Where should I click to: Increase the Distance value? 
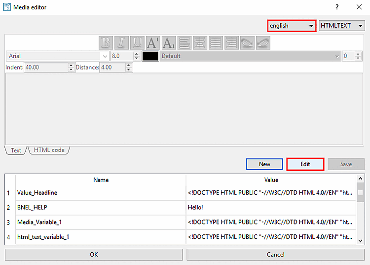(128, 65)
